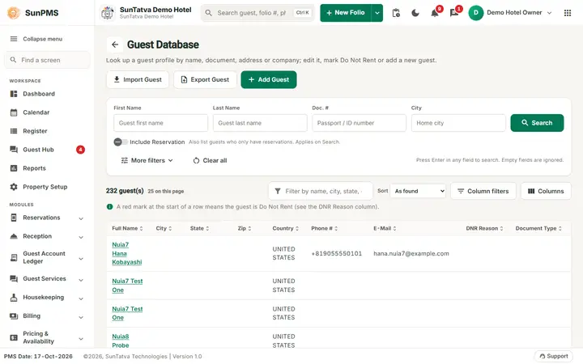This screenshot has height=364, width=583.
Task: Open notifications bell icon
Action: pyautogui.click(x=435, y=14)
